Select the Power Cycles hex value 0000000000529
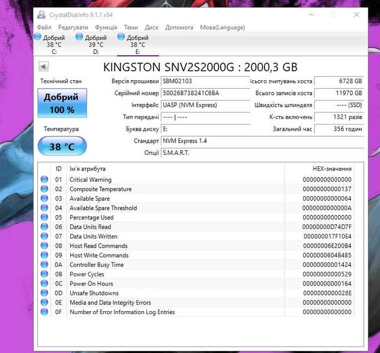 pyautogui.click(x=327, y=274)
